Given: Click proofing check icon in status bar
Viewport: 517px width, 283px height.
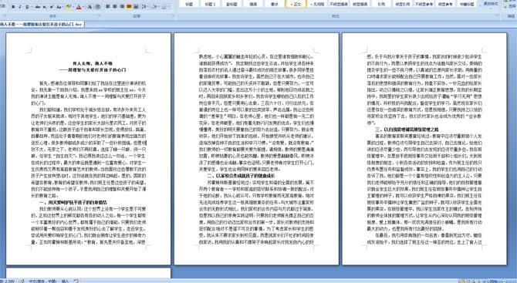Looking at the screenshot, I should 22,281.
